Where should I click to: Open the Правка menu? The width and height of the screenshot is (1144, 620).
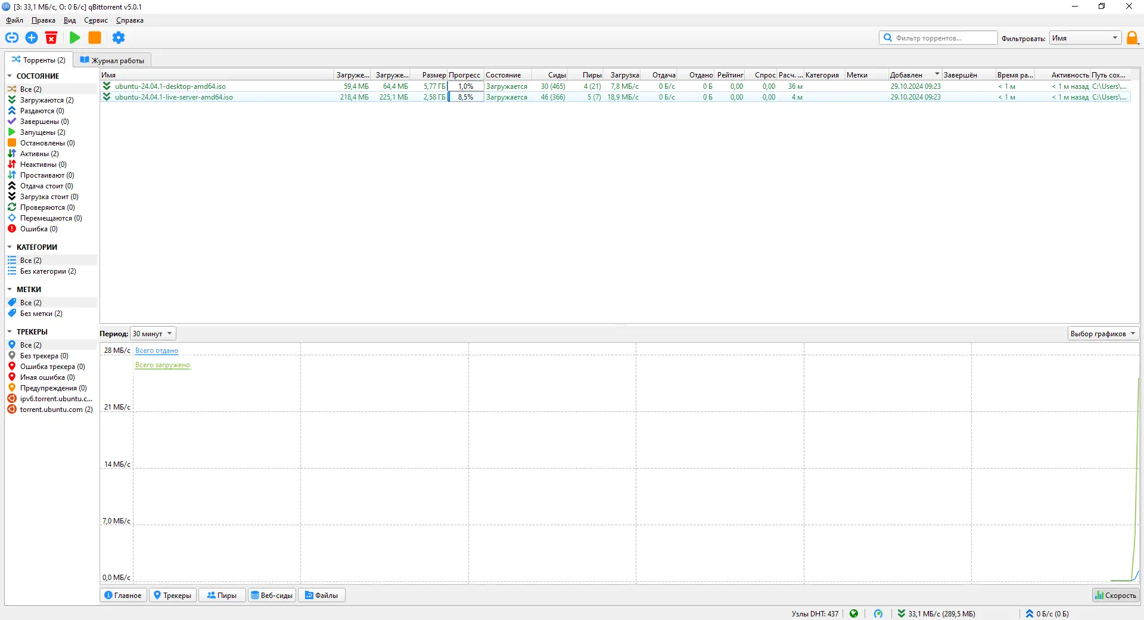point(43,20)
